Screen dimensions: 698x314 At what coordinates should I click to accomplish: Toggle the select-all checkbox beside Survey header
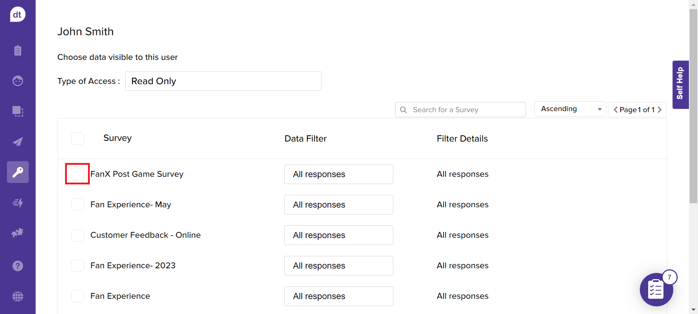pos(77,139)
